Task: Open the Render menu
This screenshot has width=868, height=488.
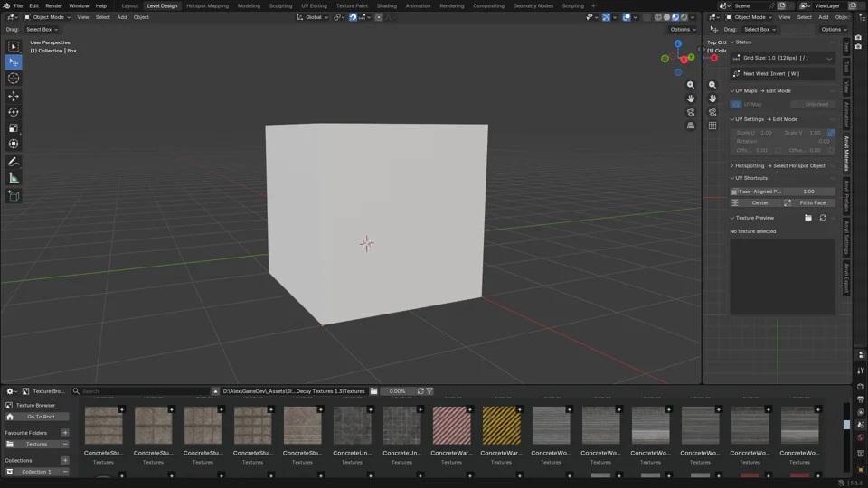Action: tap(53, 5)
